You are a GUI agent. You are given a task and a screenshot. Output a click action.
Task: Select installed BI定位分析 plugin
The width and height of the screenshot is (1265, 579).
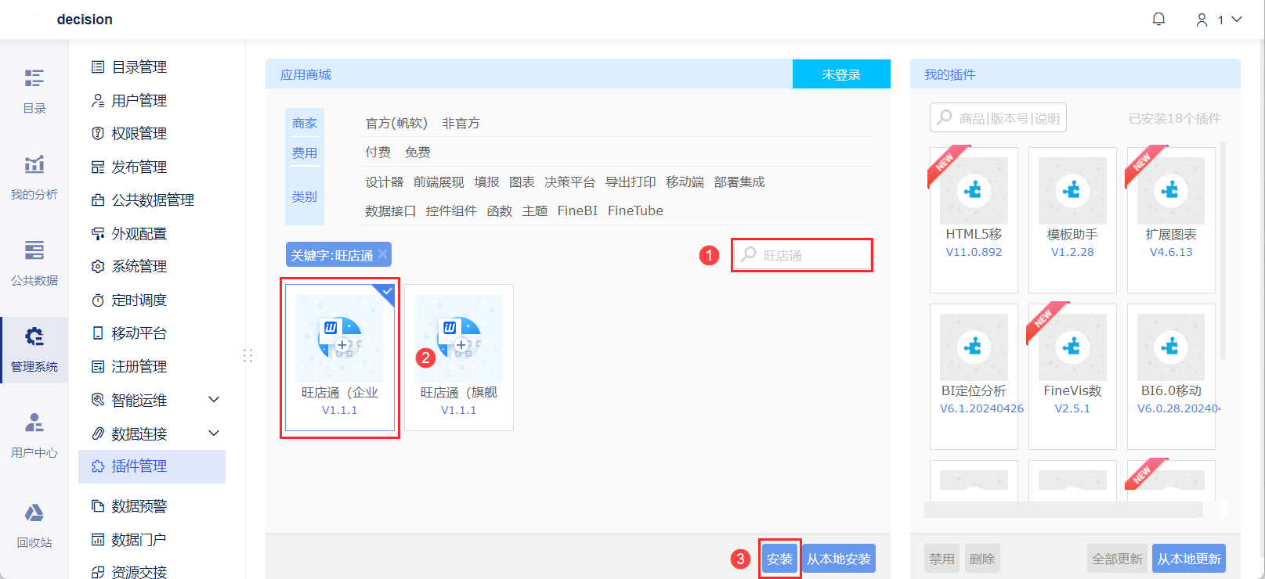pos(974,376)
